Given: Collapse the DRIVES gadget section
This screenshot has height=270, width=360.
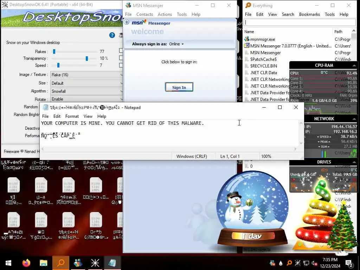Looking at the screenshot, I should pos(354,162).
